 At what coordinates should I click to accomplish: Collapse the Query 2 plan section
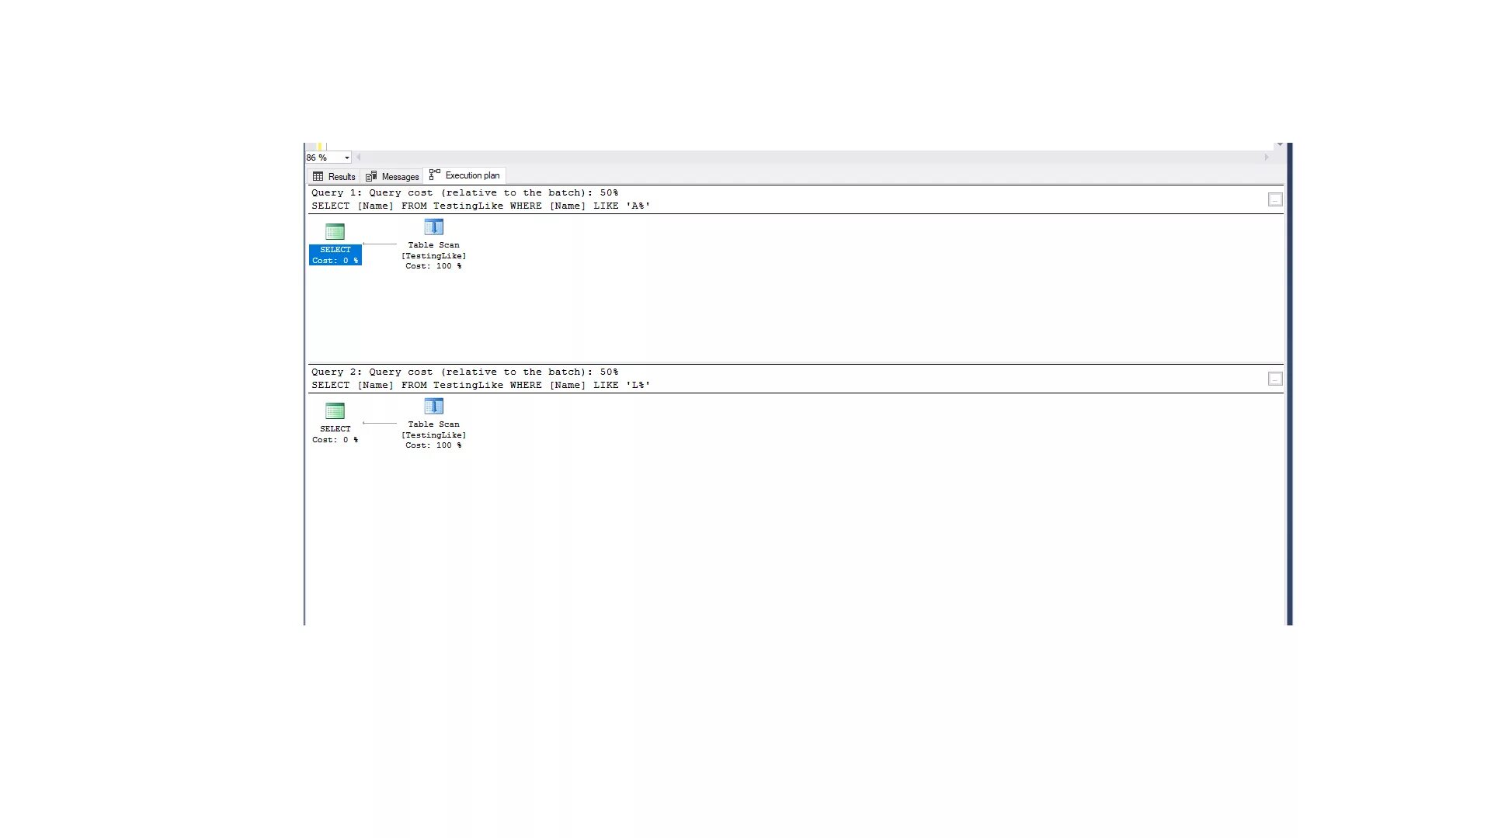(x=1274, y=379)
